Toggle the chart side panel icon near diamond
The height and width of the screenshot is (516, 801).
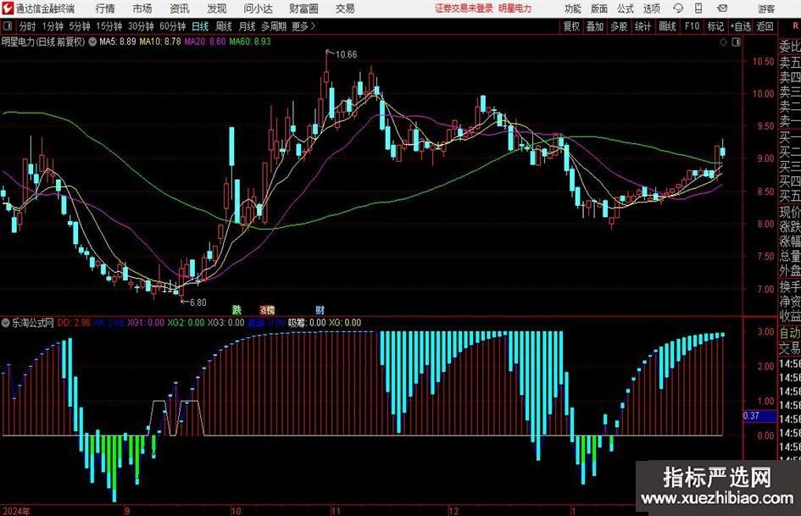click(x=736, y=42)
